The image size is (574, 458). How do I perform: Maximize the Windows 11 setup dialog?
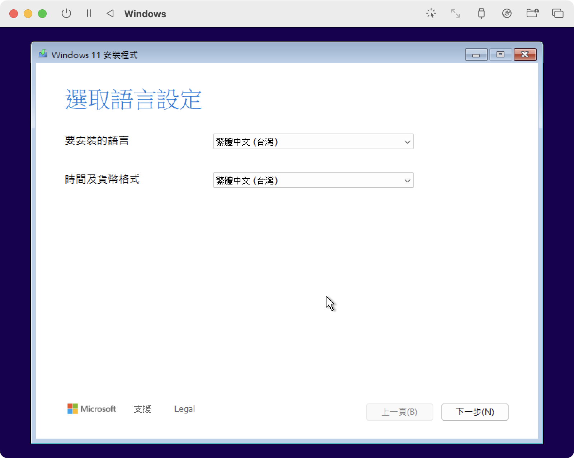pos(500,55)
